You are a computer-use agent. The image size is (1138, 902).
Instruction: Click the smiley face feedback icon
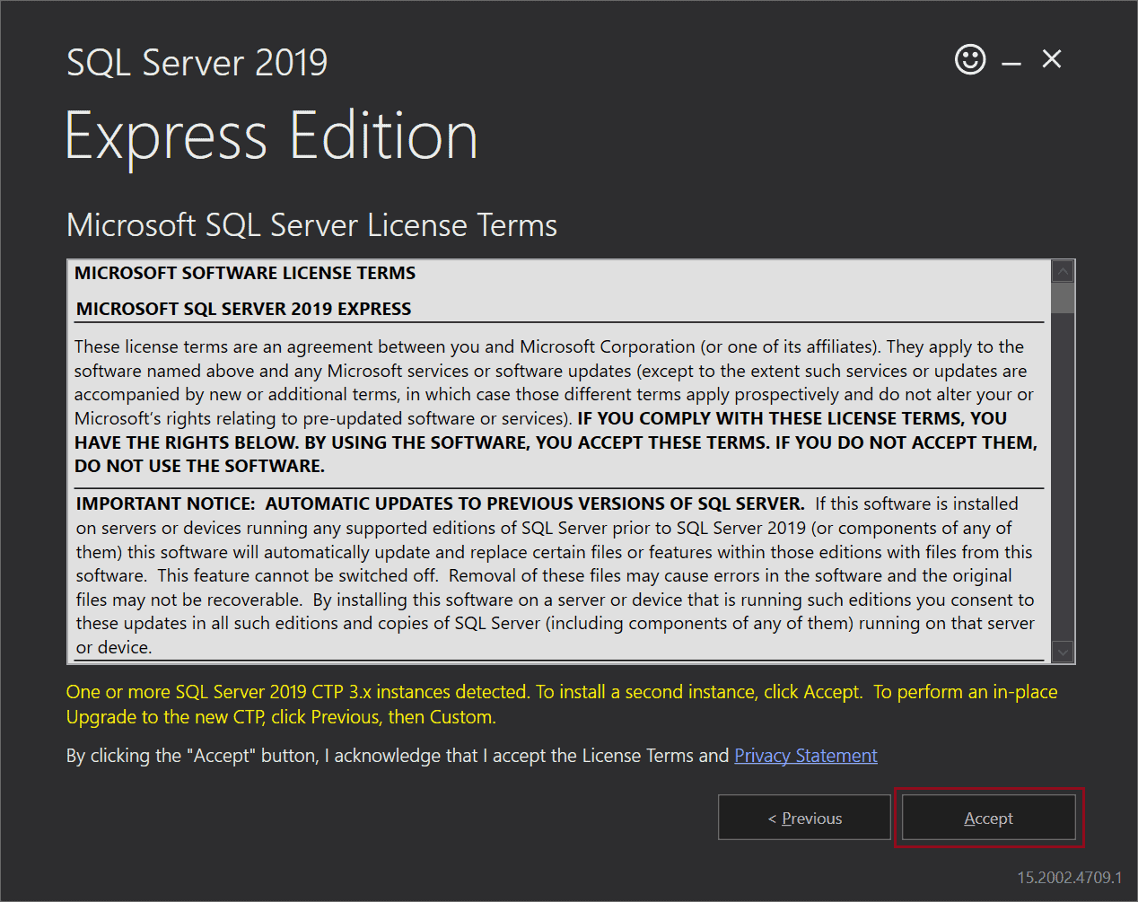point(969,60)
